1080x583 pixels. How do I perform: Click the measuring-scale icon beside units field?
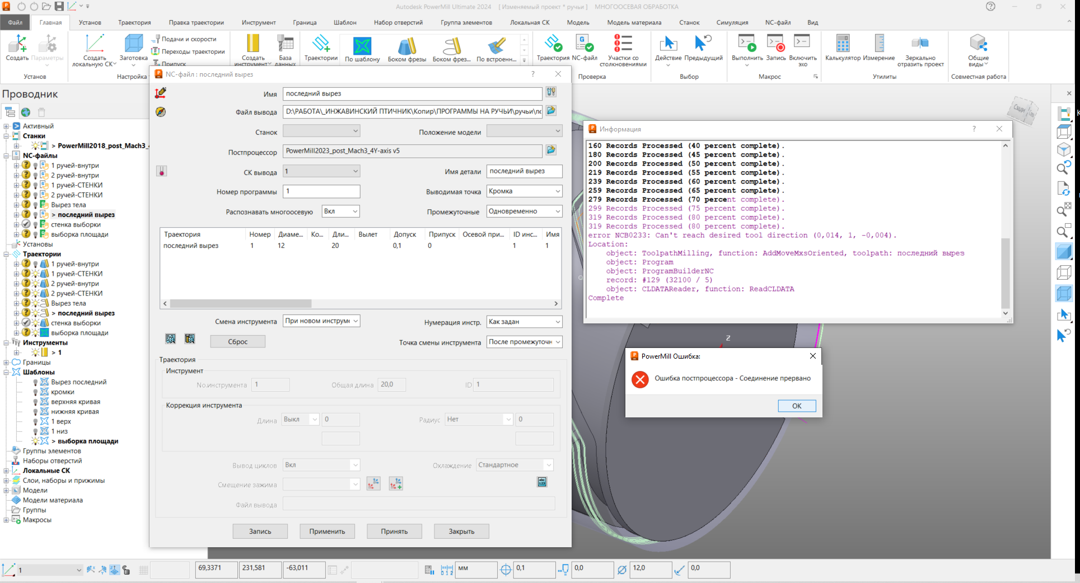pos(447,570)
